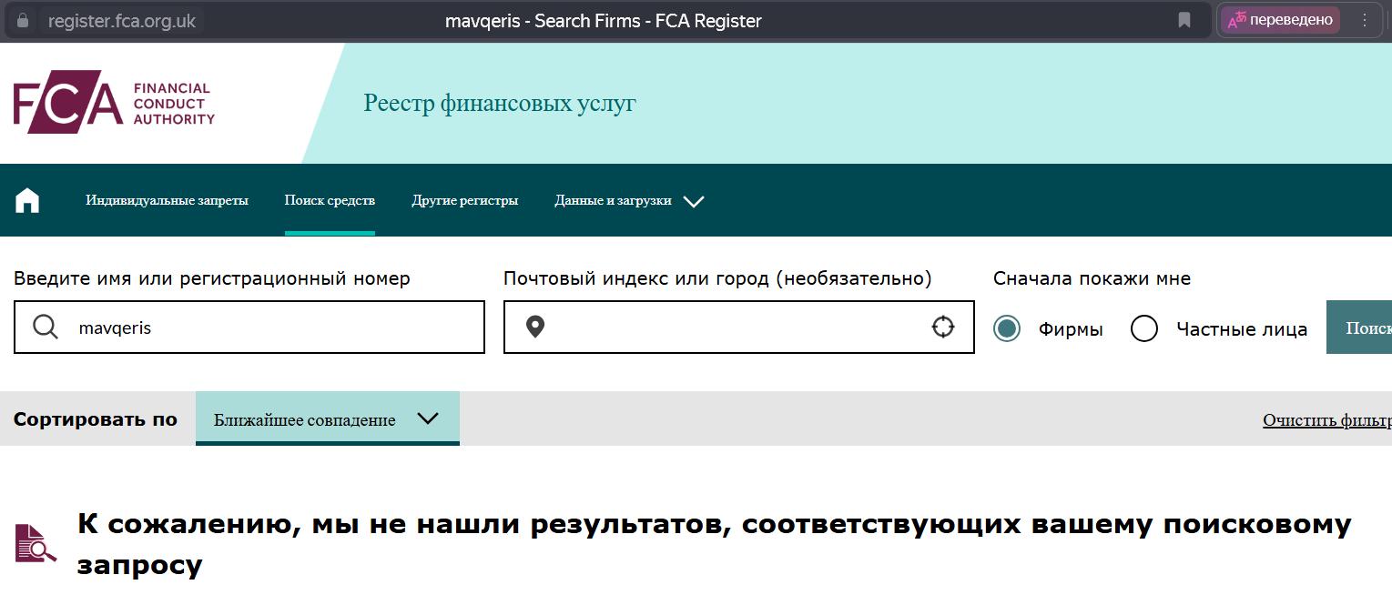Click the register.fca.org.uk address bar

(122, 20)
